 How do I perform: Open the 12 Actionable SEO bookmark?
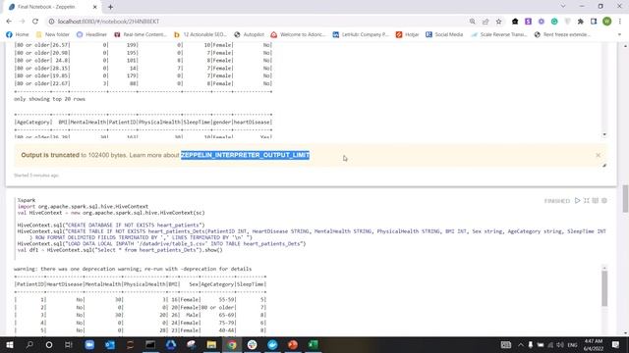200,34
